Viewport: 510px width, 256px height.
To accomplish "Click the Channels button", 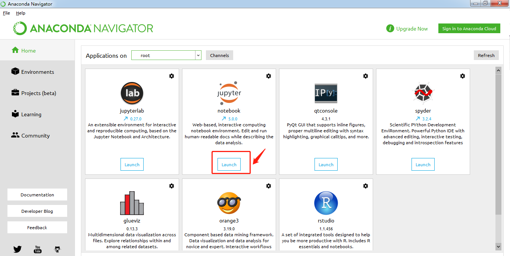I will click(219, 55).
